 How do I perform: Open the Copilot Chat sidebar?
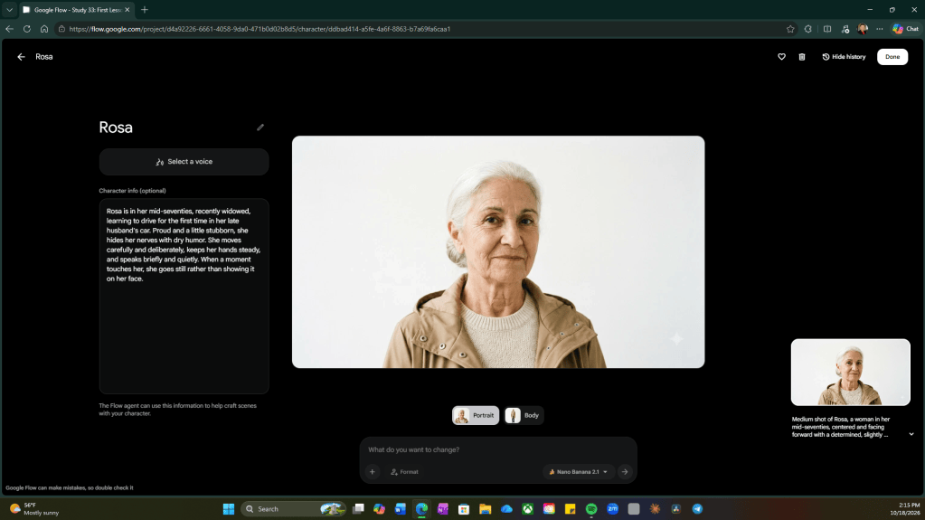tap(905, 29)
